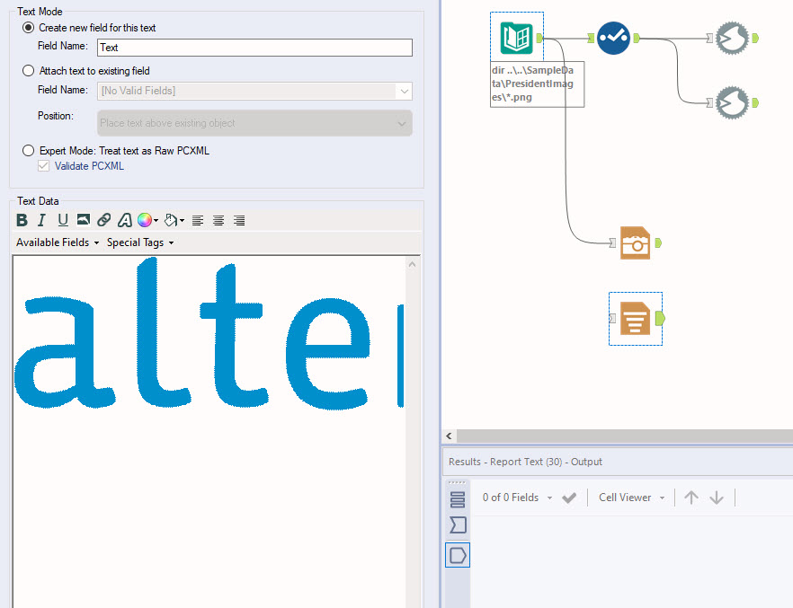Screen dimensions: 793x608
Task: Open font settings via the A icon
Action: click(x=124, y=220)
